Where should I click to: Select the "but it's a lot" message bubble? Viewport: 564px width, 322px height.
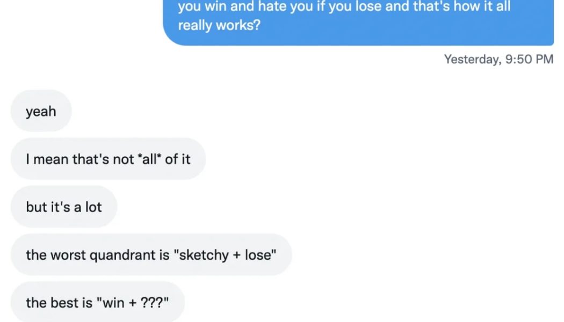pyautogui.click(x=64, y=207)
